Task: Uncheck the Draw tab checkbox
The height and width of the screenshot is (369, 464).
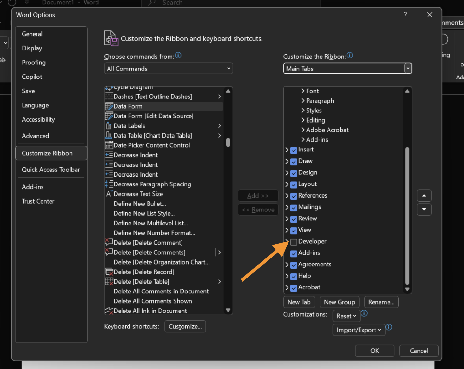Action: [x=294, y=162]
